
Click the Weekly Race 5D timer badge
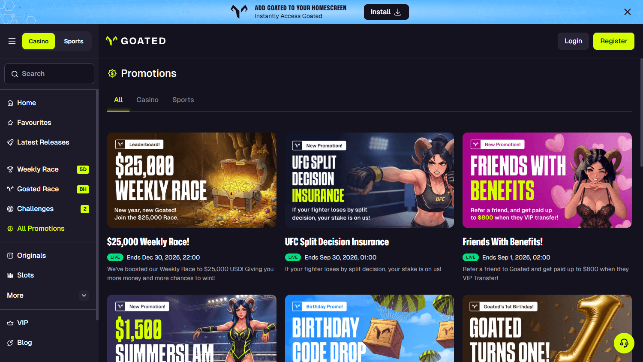click(83, 169)
